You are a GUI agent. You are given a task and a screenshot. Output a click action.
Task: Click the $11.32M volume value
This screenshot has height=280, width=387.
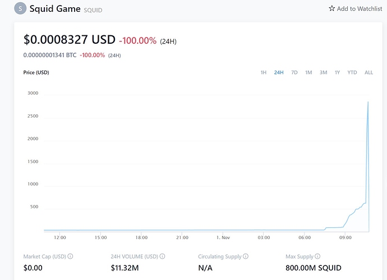125,268
